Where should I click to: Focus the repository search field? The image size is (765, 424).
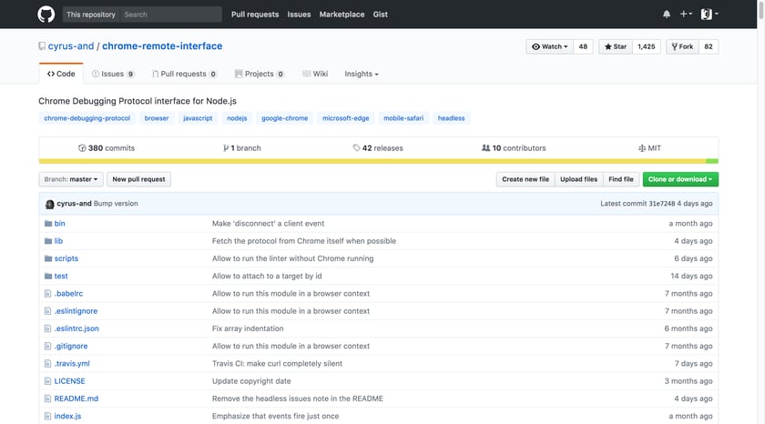pyautogui.click(x=171, y=15)
